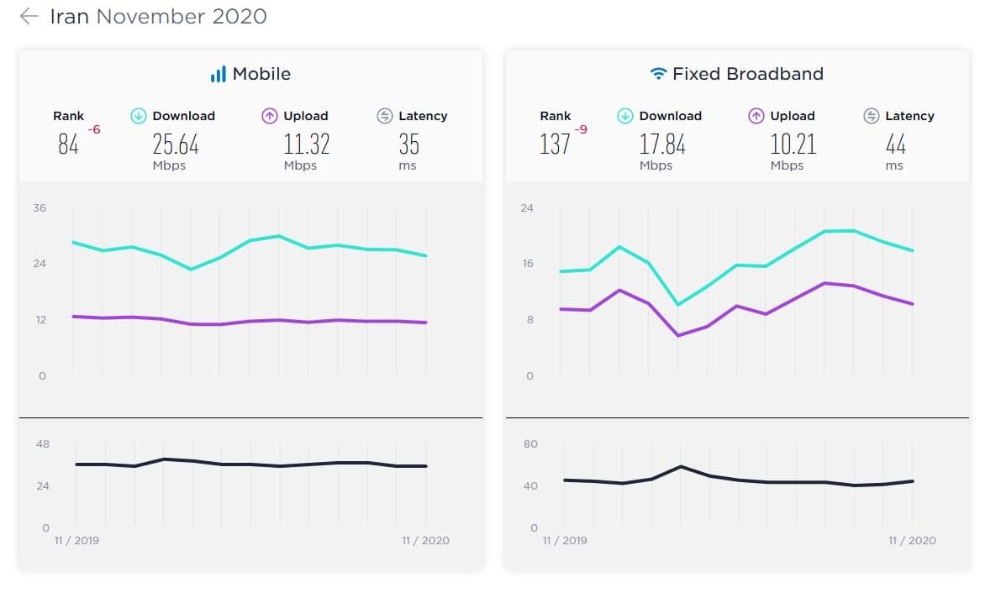This screenshot has width=1001, height=593.
Task: Click the Mobile rank value 84
Action: pos(68,144)
